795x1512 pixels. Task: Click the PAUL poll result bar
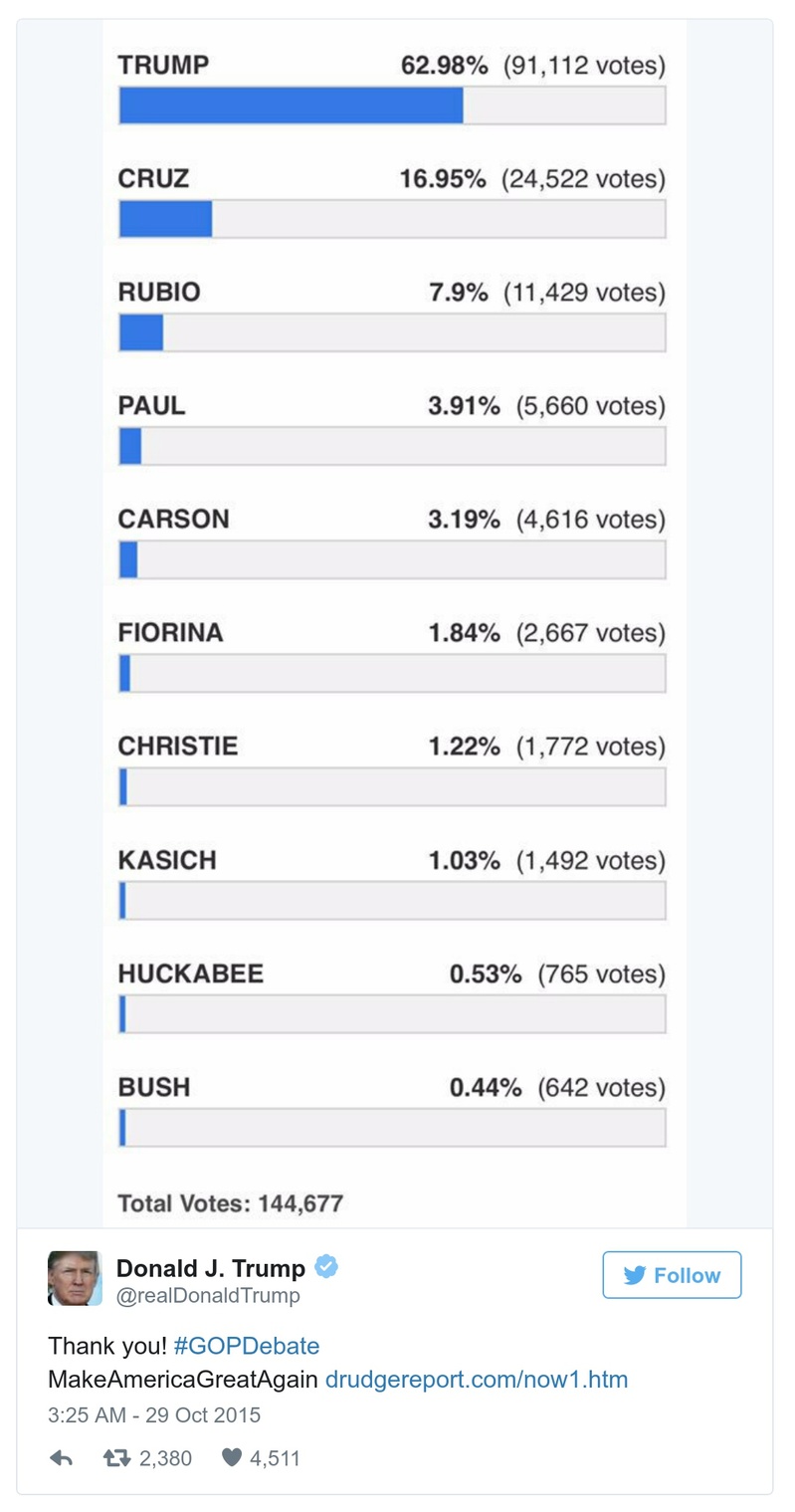tap(392, 446)
